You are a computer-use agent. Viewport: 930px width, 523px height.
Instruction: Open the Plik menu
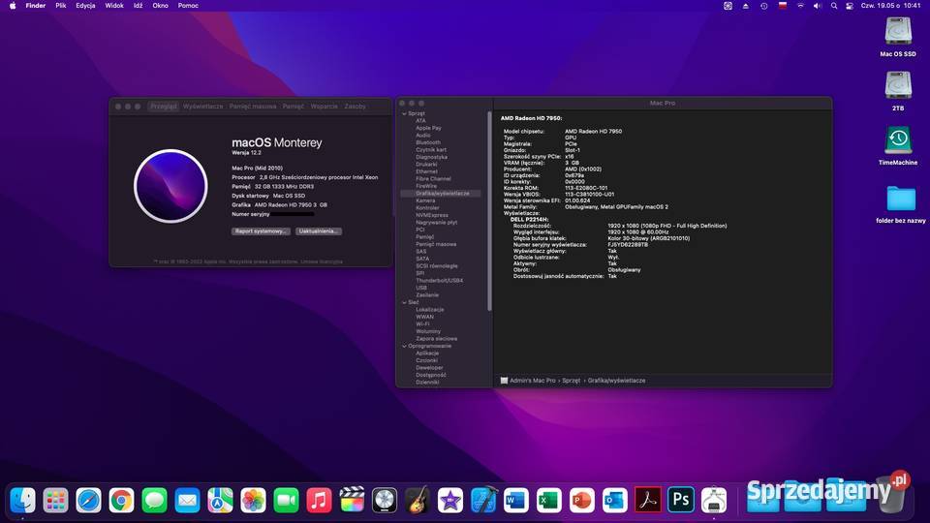pyautogui.click(x=60, y=6)
